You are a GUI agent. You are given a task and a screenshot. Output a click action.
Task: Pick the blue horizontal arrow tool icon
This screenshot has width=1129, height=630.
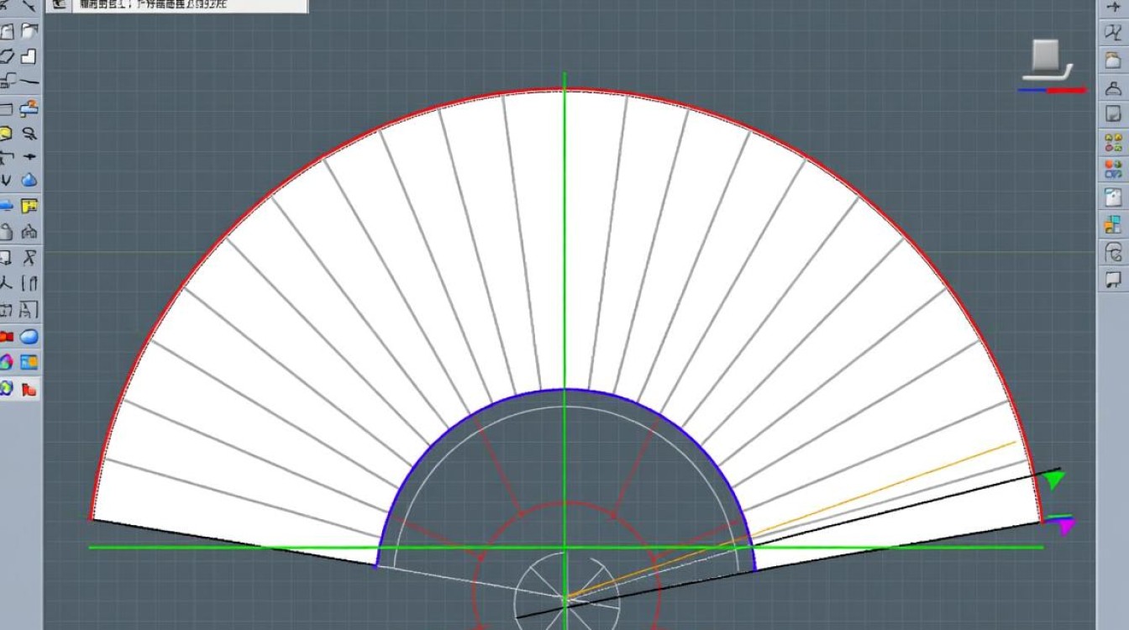point(6,205)
